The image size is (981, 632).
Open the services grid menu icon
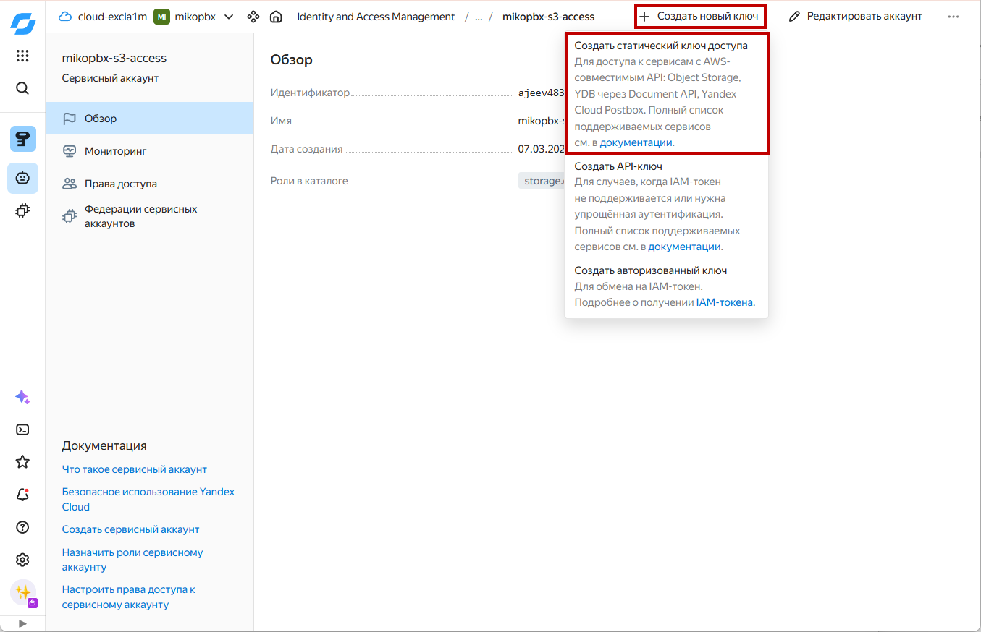pos(22,56)
